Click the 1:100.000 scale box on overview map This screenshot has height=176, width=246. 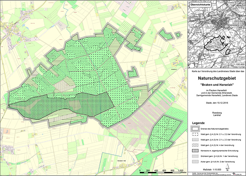point(239,65)
